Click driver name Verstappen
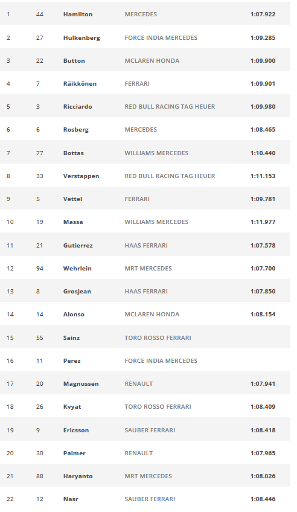 point(81,176)
